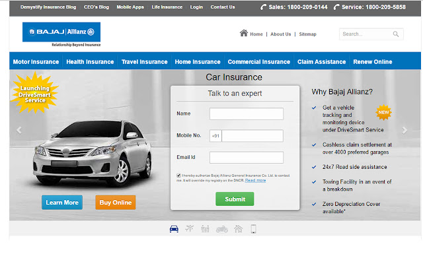Image resolution: width=423 pixels, height=264 pixels.
Task: Open CEO's Blog link
Action: click(96, 7)
